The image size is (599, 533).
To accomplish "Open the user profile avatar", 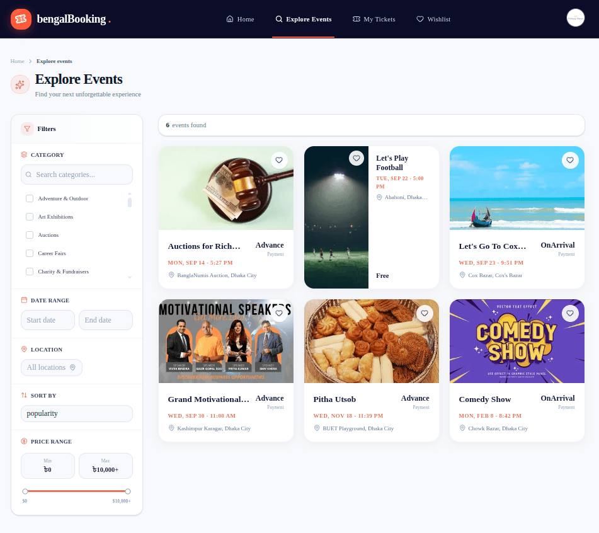I will (x=575, y=18).
